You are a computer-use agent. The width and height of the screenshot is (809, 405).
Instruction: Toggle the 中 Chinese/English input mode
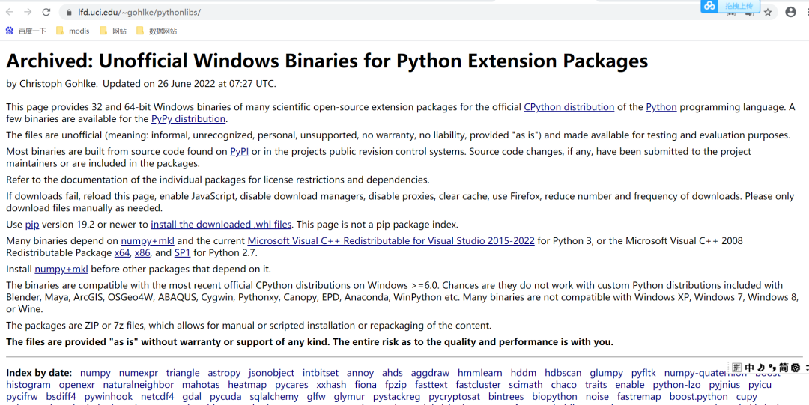[x=749, y=368]
